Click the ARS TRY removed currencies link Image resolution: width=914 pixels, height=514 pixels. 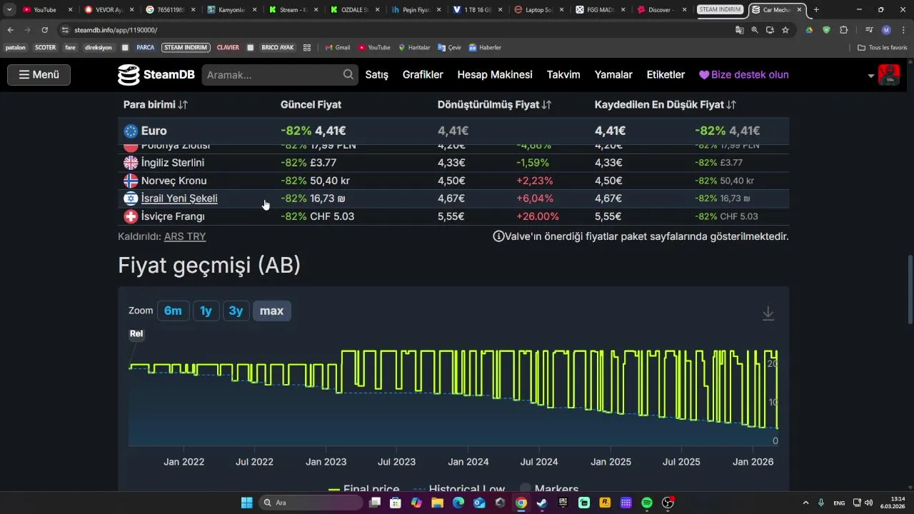[x=185, y=236]
